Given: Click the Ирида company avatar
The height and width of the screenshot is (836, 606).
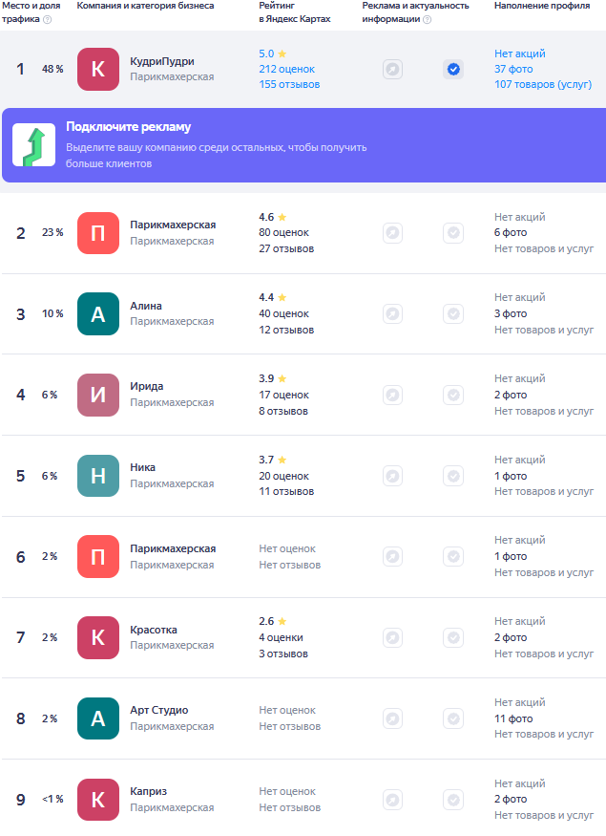Looking at the screenshot, I should pos(97,395).
